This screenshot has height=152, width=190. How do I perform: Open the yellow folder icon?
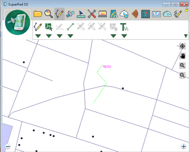tap(38, 14)
